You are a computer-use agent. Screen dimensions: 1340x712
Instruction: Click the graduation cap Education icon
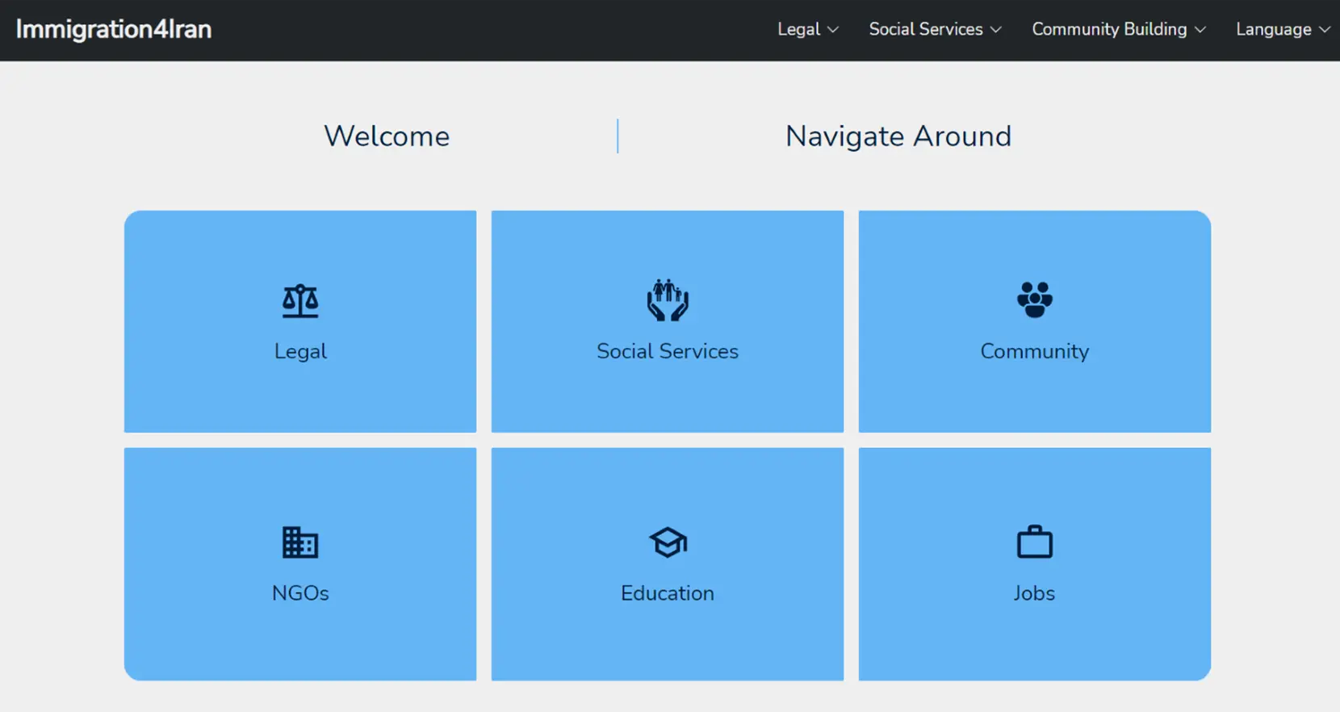tap(667, 542)
